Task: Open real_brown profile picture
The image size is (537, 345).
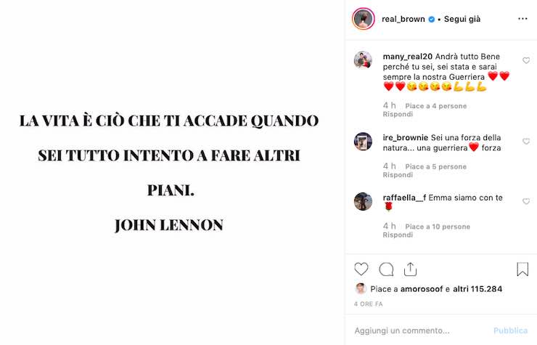Action: (364, 19)
